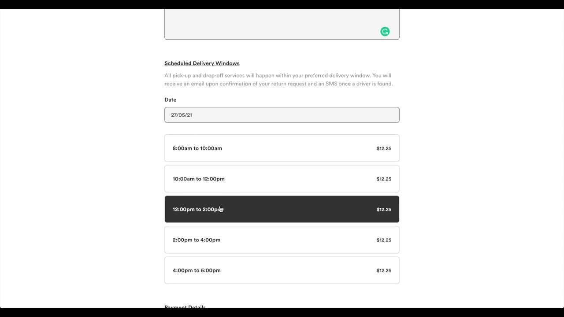
Task: Click the Payment Details heading
Action: pyautogui.click(x=185, y=307)
